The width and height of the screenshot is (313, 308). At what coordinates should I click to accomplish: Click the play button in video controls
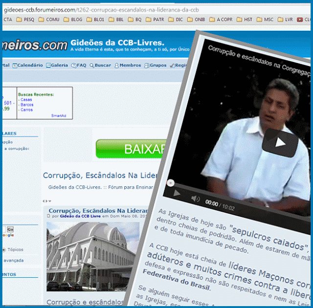177,193
